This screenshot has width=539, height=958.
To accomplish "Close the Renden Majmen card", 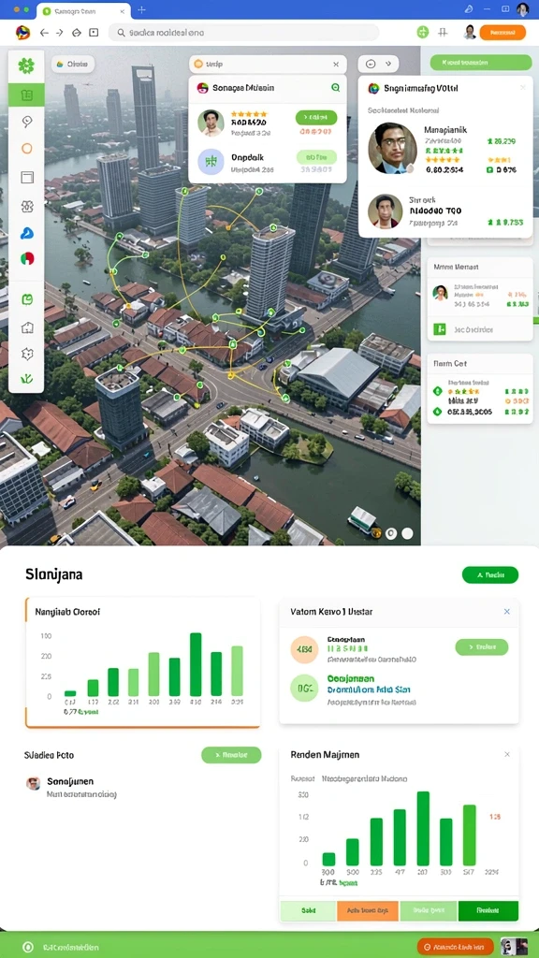I will point(506,755).
